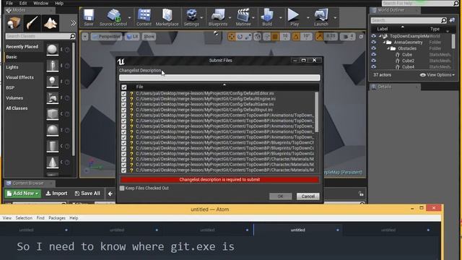Select the Lights category in Modes panel
This screenshot has width=462, height=260.
coord(12,67)
